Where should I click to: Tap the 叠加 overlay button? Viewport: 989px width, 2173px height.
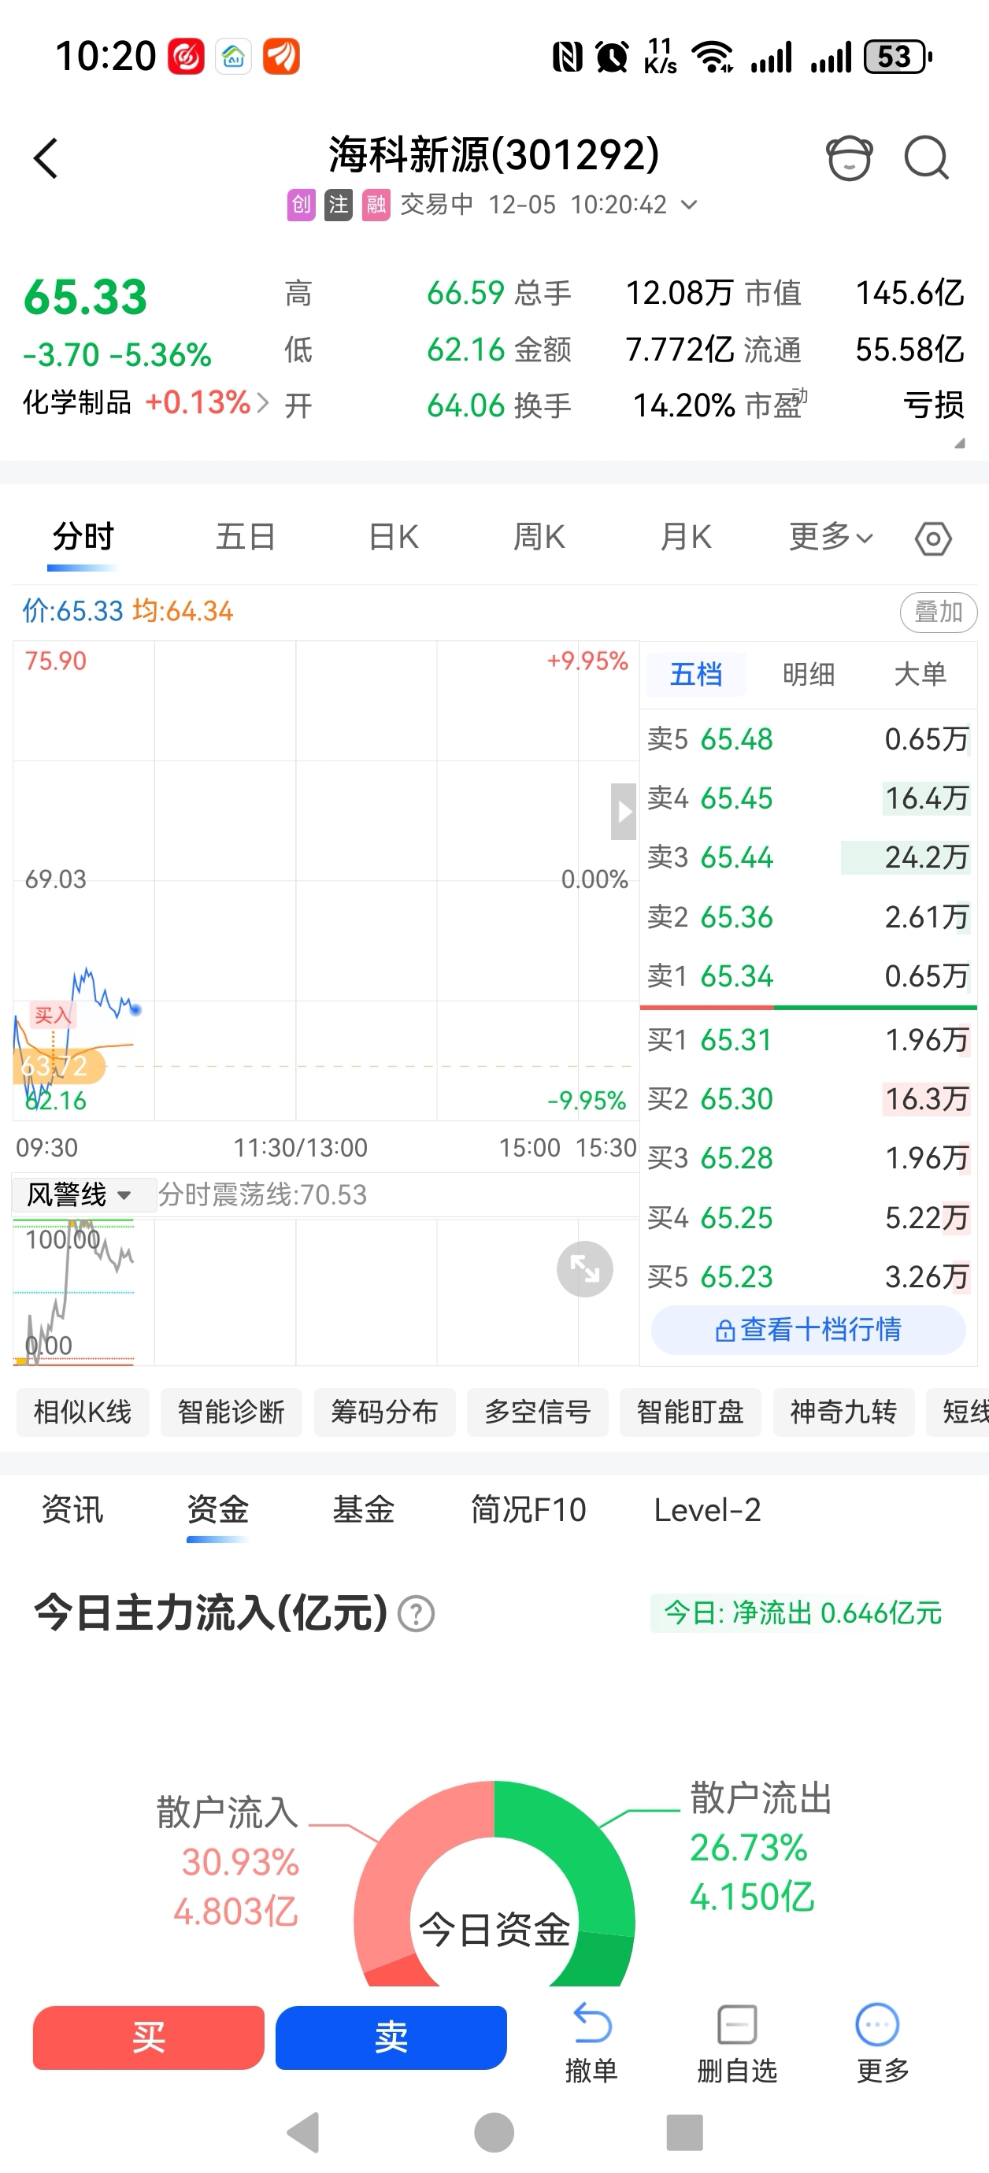pyautogui.click(x=939, y=612)
